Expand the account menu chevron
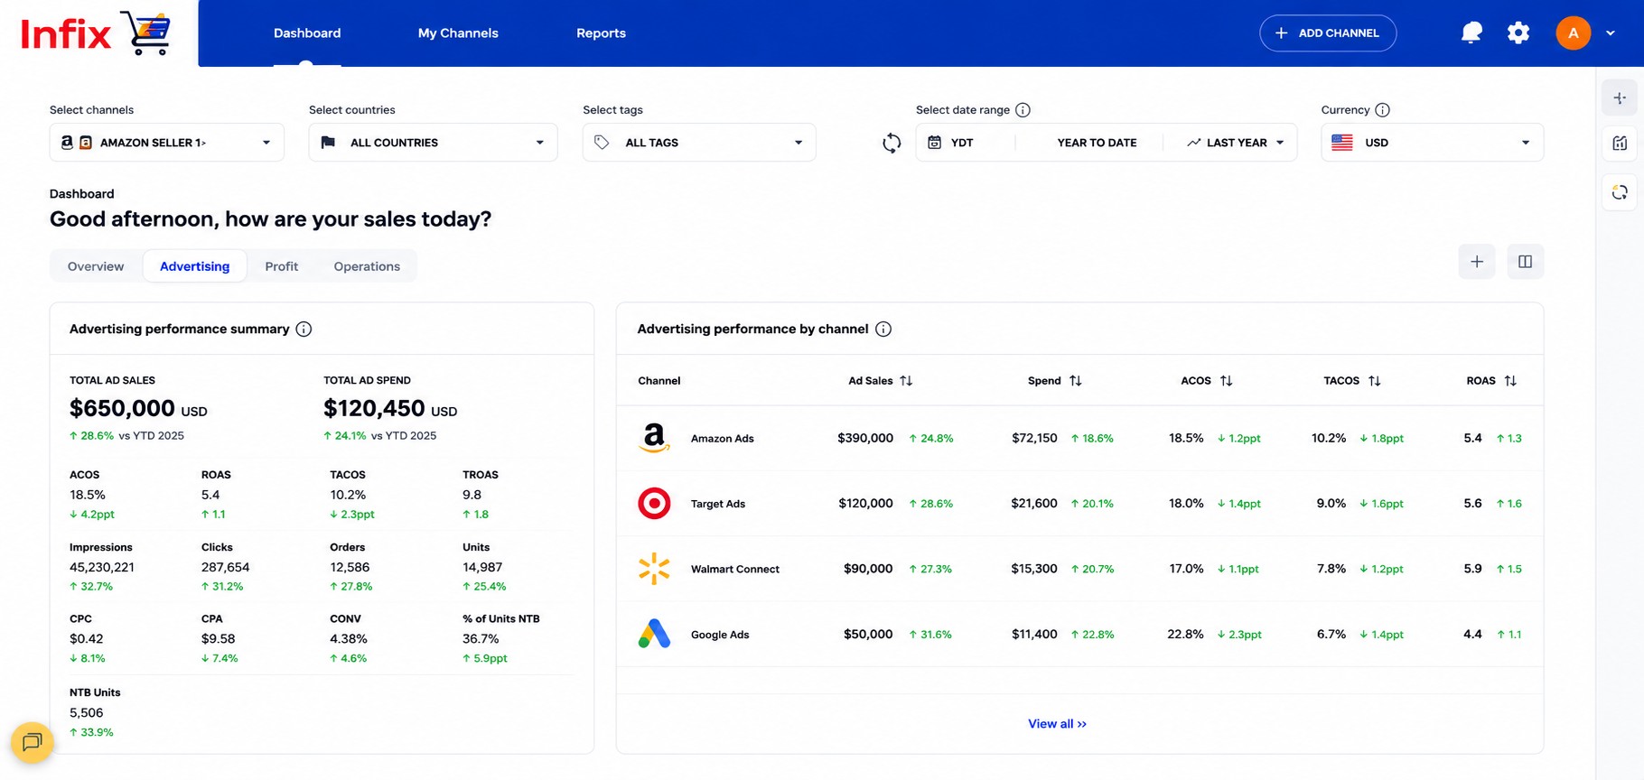1644x780 pixels. pos(1611,33)
